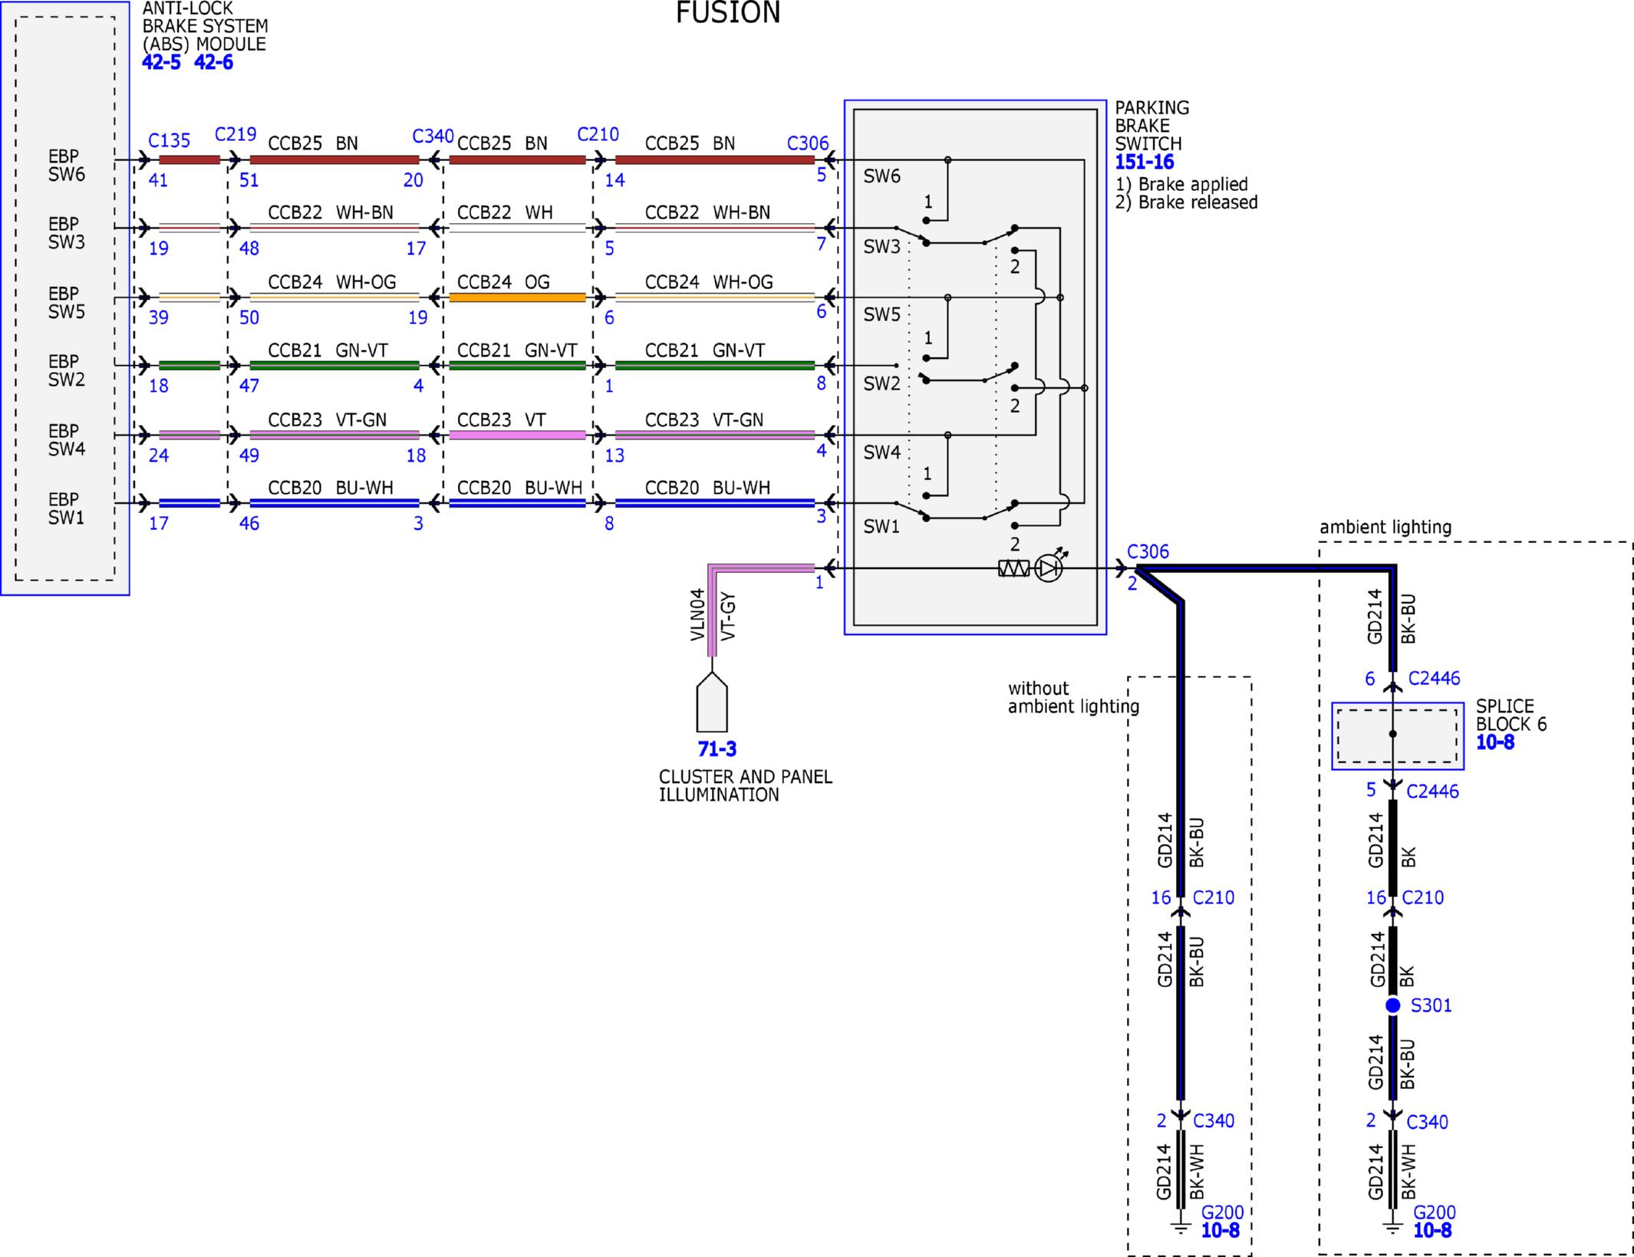
Task: Click pin number 24 beside EBP SW4
Action: click(158, 456)
